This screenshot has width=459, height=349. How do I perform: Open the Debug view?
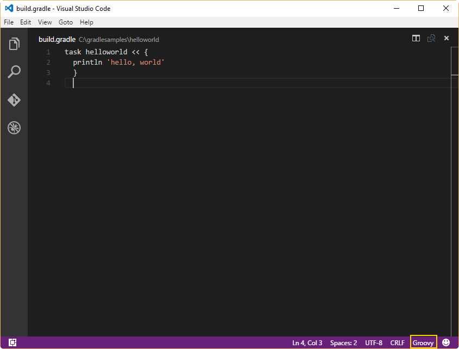point(14,128)
